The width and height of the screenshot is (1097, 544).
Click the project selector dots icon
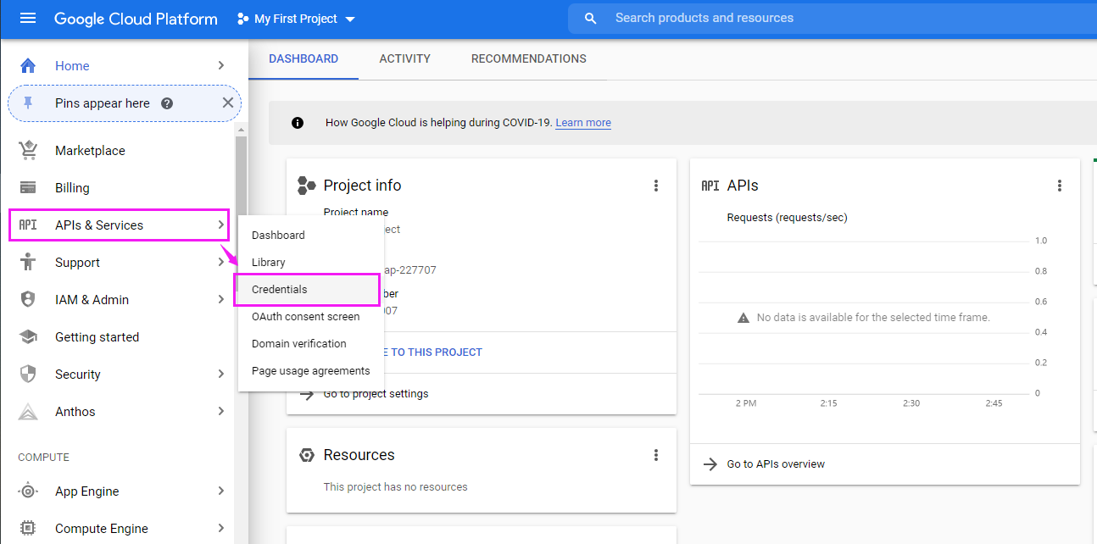click(243, 19)
